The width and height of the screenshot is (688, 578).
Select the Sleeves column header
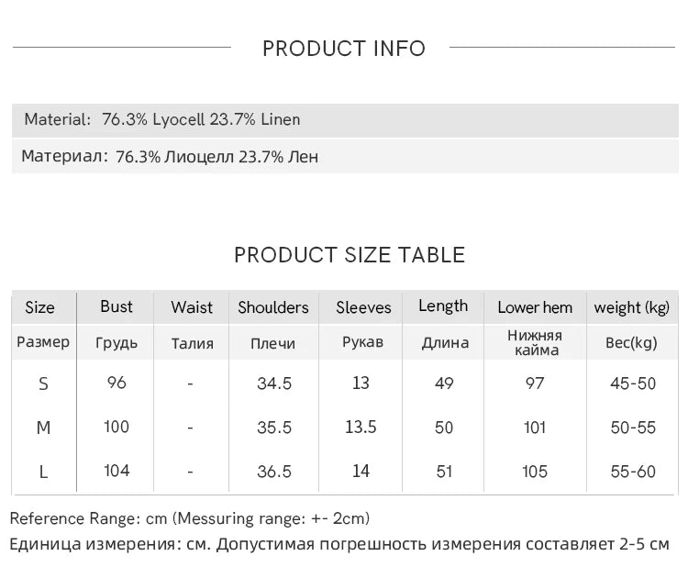pos(363,307)
